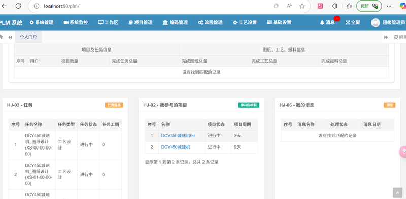The image size is (406, 199).
Task: Open 项目管理 menu
Action: point(141,22)
